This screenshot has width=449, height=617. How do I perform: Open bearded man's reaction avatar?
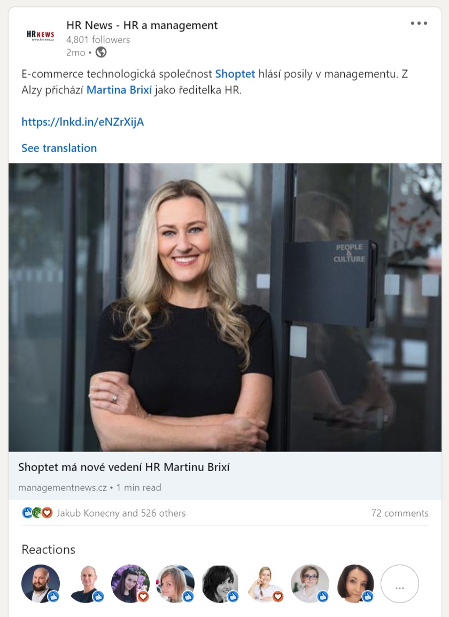coord(41,583)
